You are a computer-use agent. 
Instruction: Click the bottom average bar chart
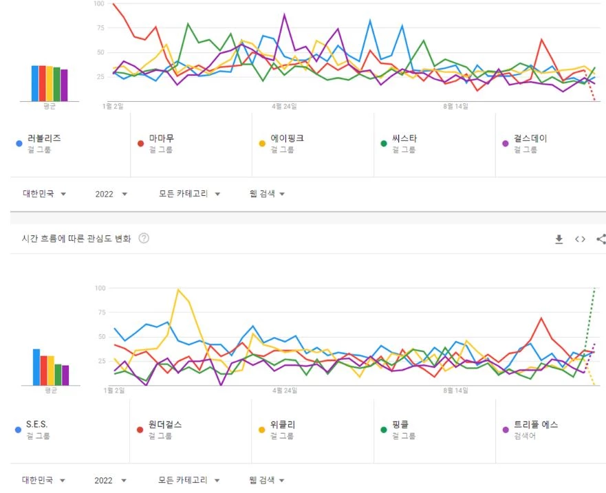point(51,367)
